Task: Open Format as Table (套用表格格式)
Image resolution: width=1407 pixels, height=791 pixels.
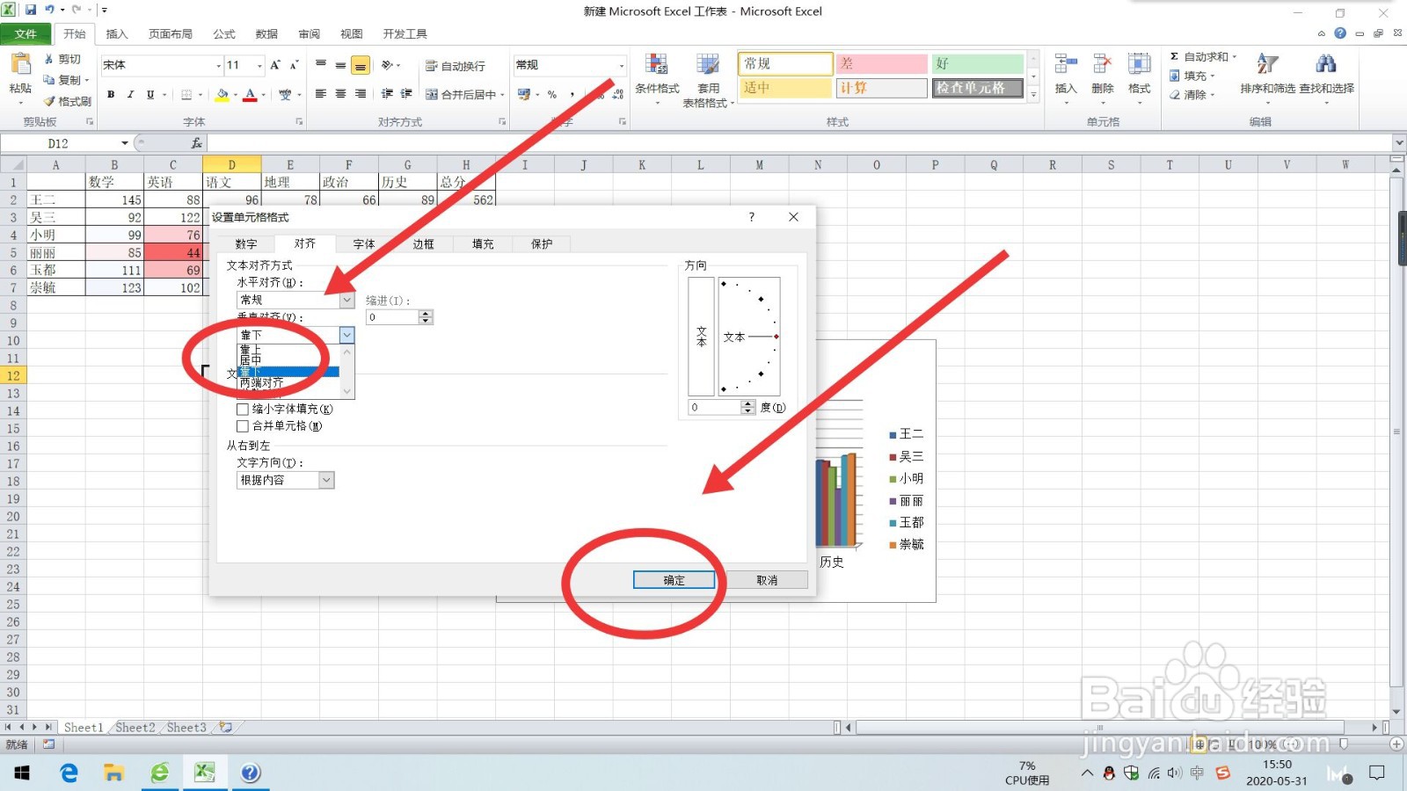Action: point(708,79)
